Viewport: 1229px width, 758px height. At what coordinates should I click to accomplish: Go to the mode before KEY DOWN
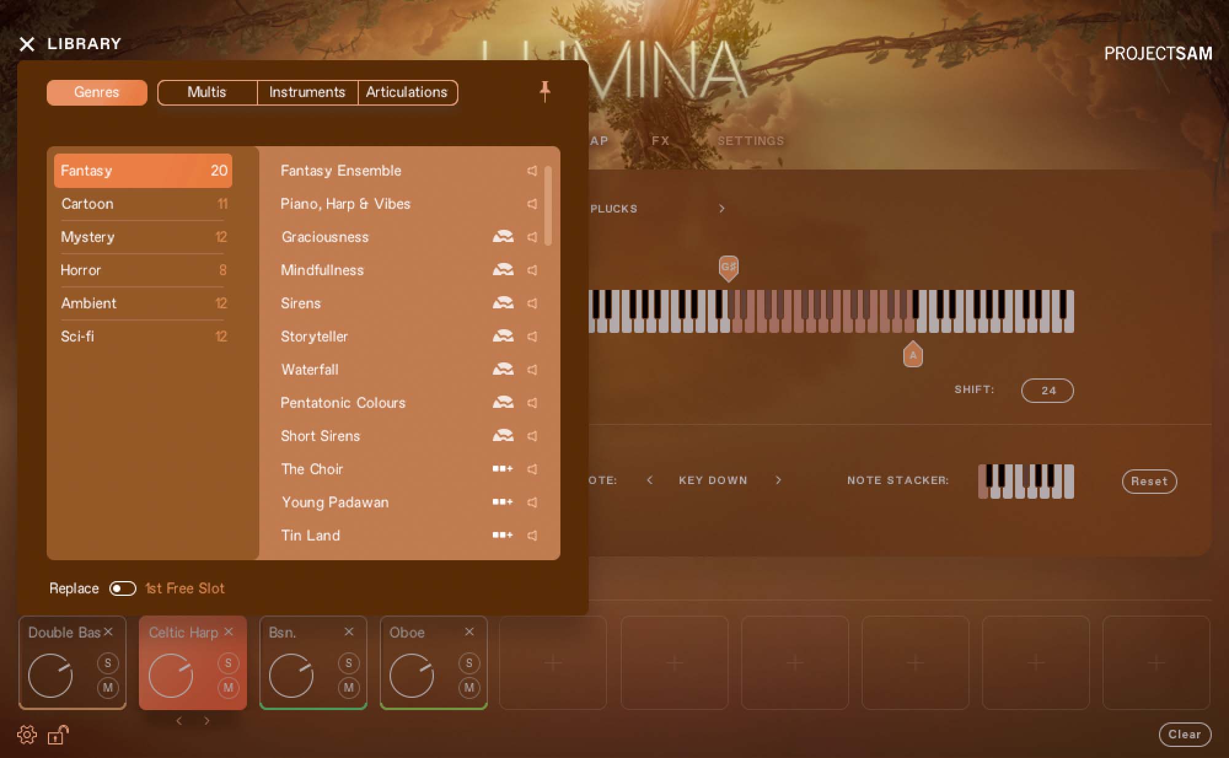[x=650, y=480]
